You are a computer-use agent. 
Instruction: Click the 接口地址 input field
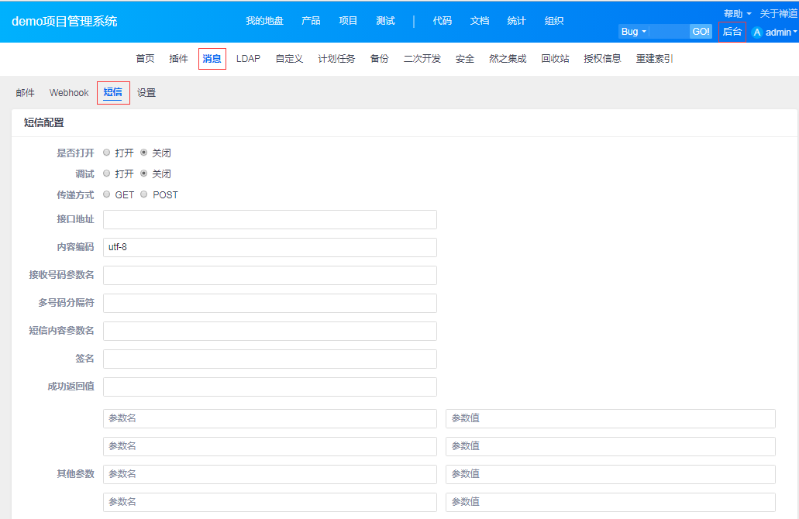coord(270,219)
